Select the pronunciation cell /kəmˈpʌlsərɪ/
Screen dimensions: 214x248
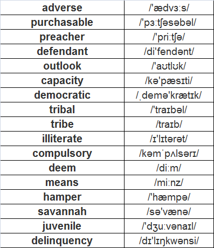[x=169, y=153]
